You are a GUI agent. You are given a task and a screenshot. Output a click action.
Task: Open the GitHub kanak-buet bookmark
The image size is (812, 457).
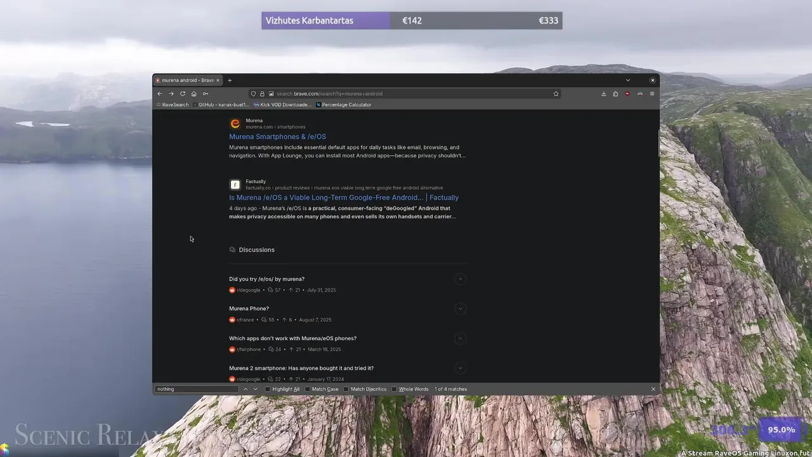point(221,105)
